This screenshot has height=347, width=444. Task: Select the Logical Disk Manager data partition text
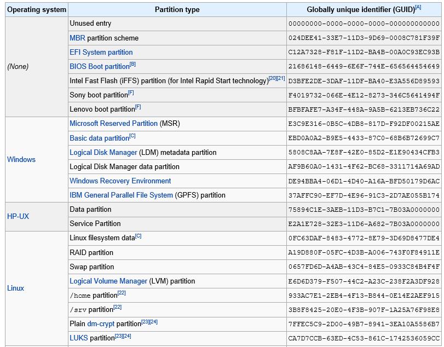click(125, 167)
